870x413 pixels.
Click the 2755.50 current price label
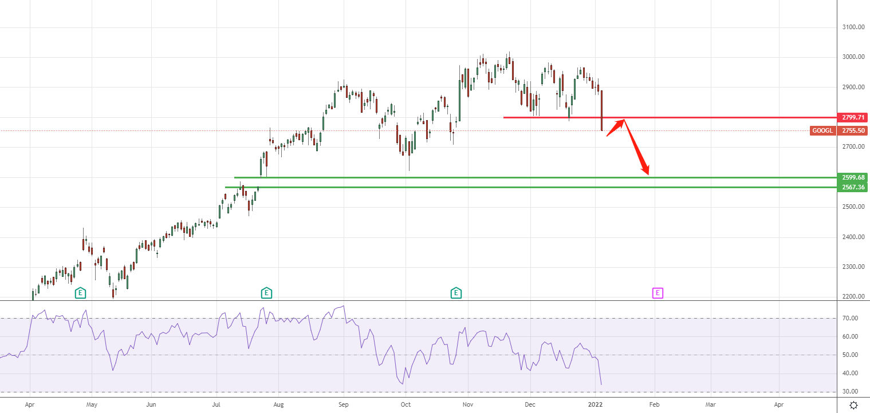(x=852, y=130)
